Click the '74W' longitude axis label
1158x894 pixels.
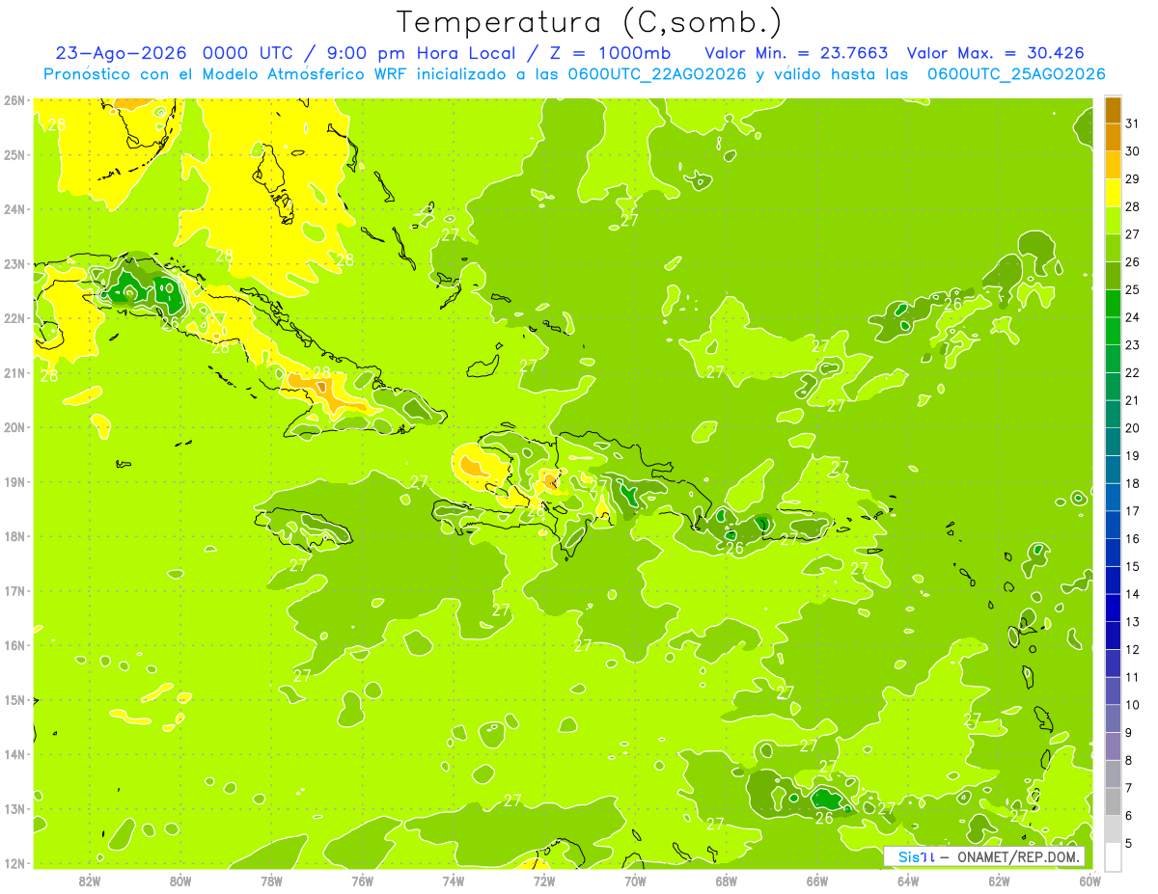tap(454, 880)
